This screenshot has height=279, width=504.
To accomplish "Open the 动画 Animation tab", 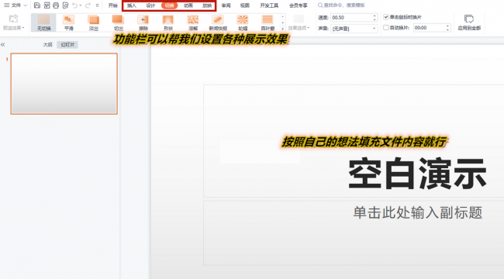I will (x=188, y=5).
